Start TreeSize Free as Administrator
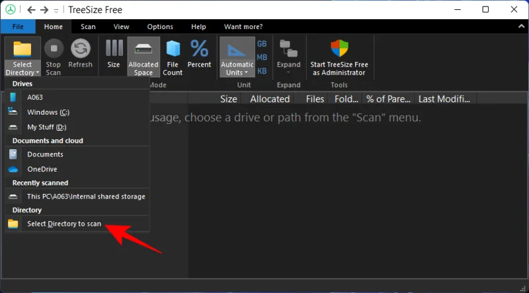 (339, 57)
